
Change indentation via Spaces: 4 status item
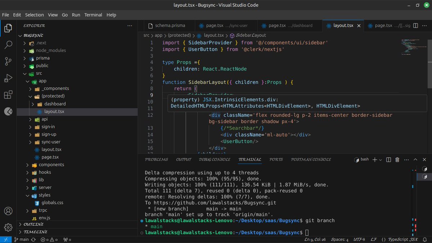pos(339,239)
